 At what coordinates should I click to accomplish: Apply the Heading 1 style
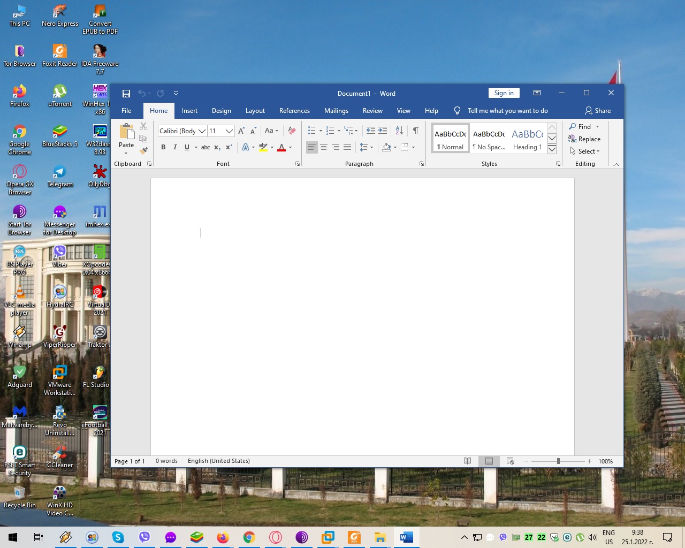click(x=527, y=139)
